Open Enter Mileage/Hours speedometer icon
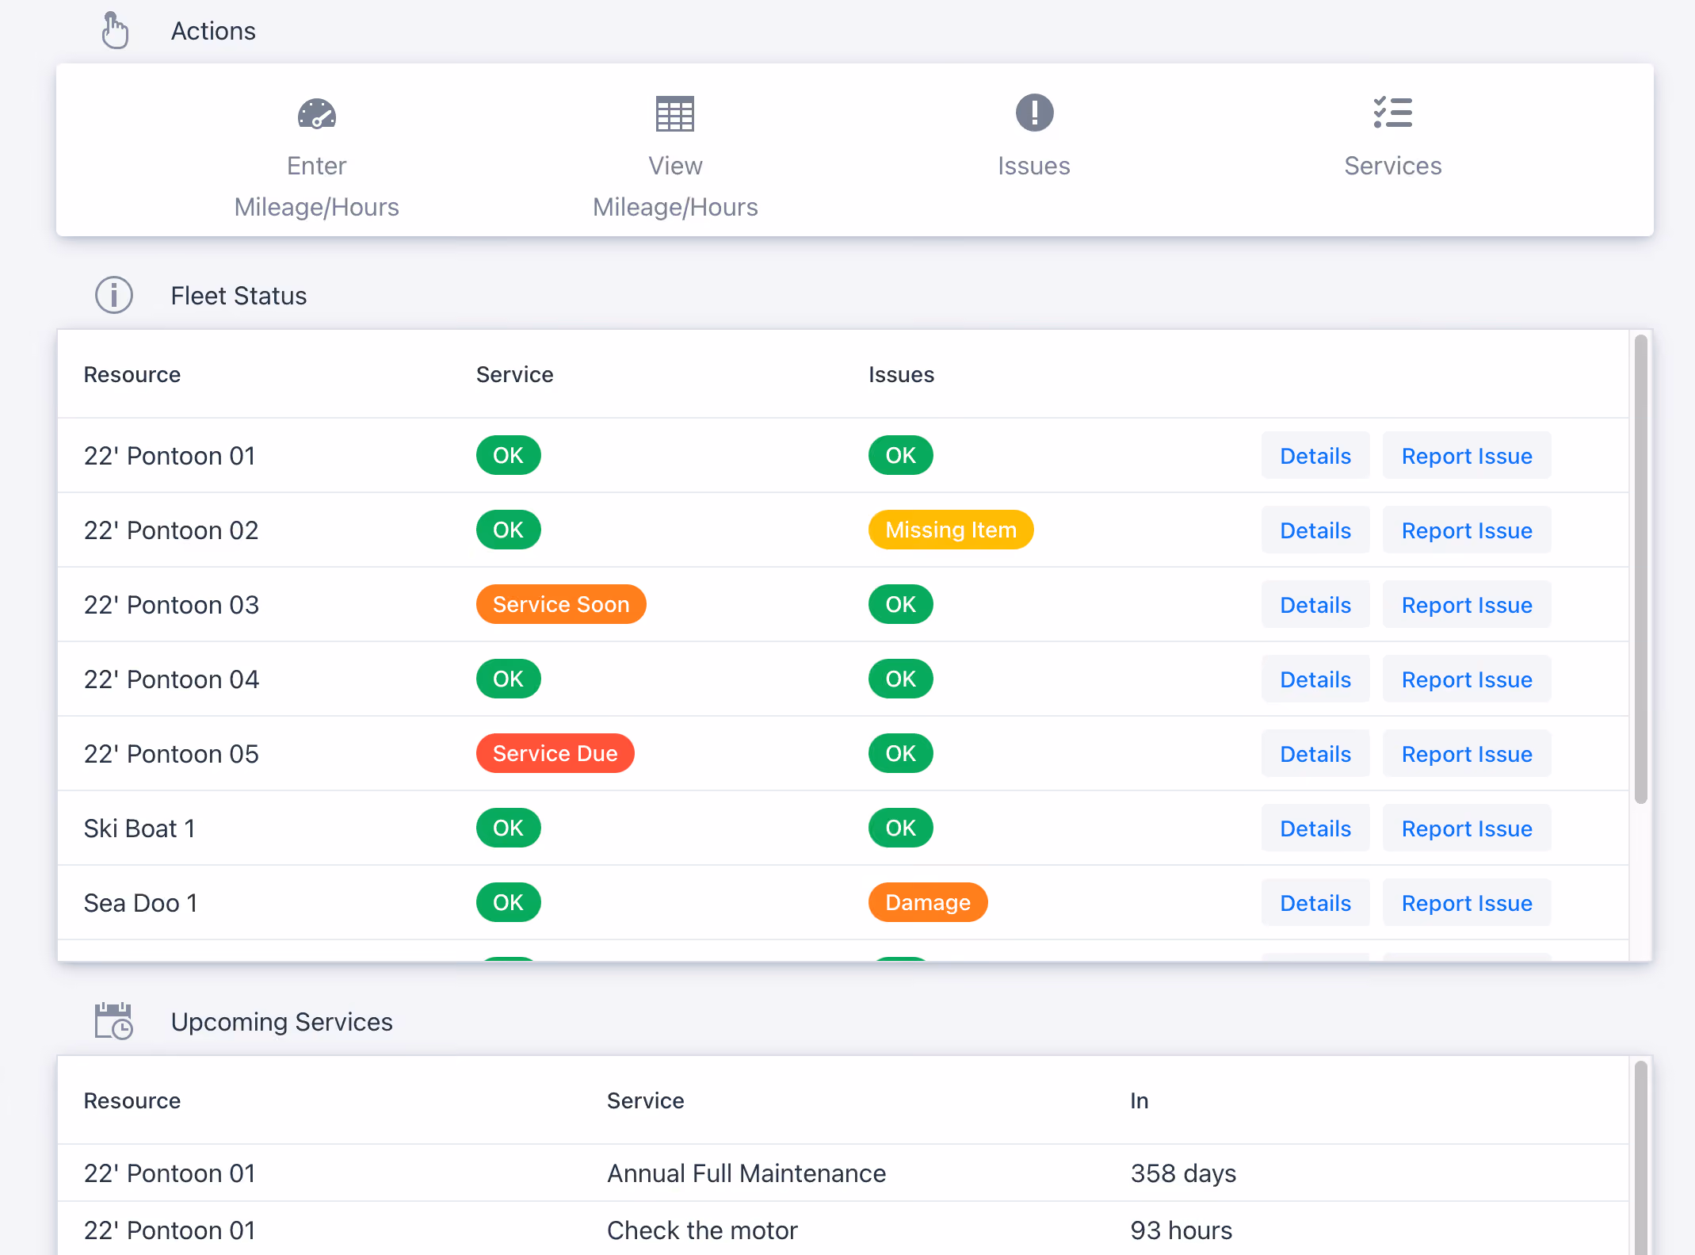Screen dimensions: 1695x1255 pos(316,113)
